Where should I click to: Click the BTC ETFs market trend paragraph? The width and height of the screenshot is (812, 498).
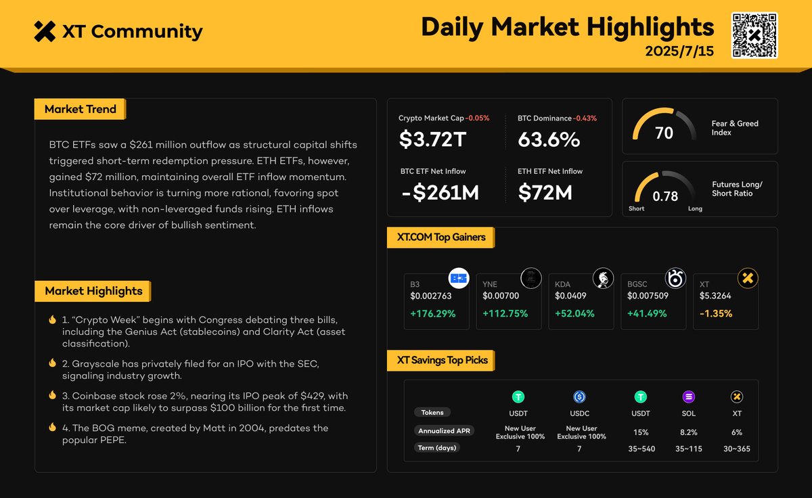click(x=203, y=185)
